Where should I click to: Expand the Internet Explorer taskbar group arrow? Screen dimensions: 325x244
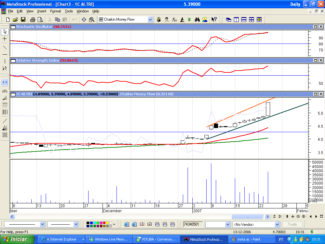tap(83, 240)
